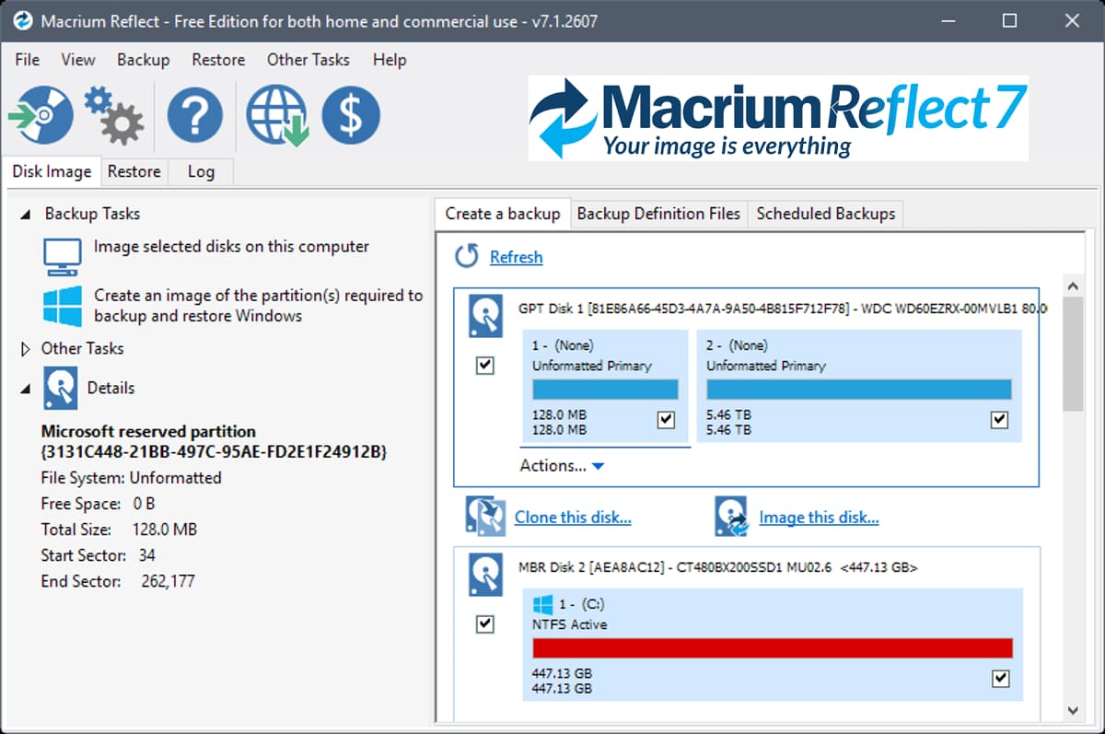
Task: Click the Windows logo backup task icon
Action: point(63,306)
